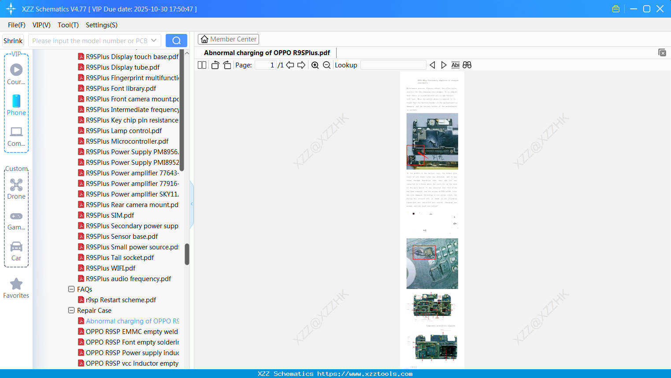Open OPPO R9SP EMMC empty weld file
The width and height of the screenshot is (671, 378).
(x=132, y=332)
